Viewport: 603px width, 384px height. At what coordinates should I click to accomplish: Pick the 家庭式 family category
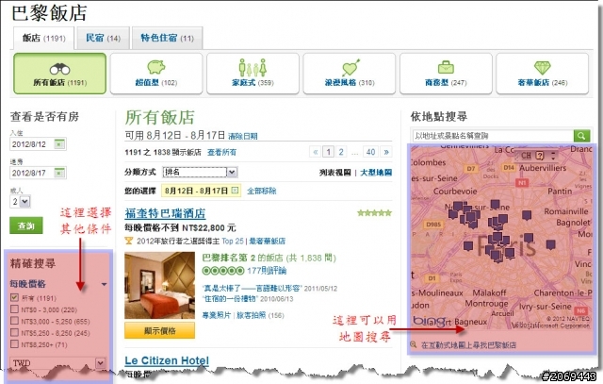click(253, 74)
